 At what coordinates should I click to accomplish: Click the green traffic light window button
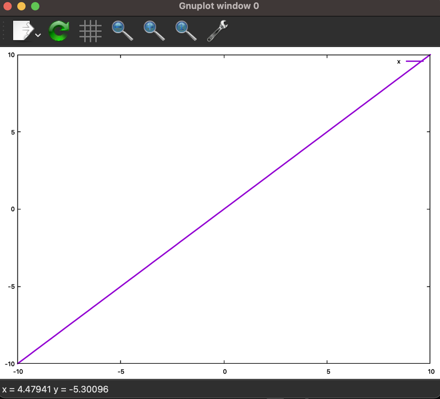pos(35,6)
